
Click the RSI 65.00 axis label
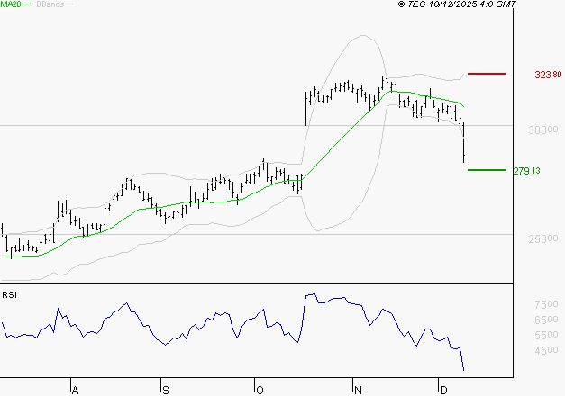(x=546, y=319)
